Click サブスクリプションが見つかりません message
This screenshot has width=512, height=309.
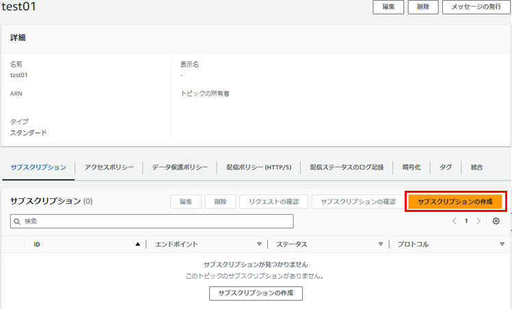[256, 265]
